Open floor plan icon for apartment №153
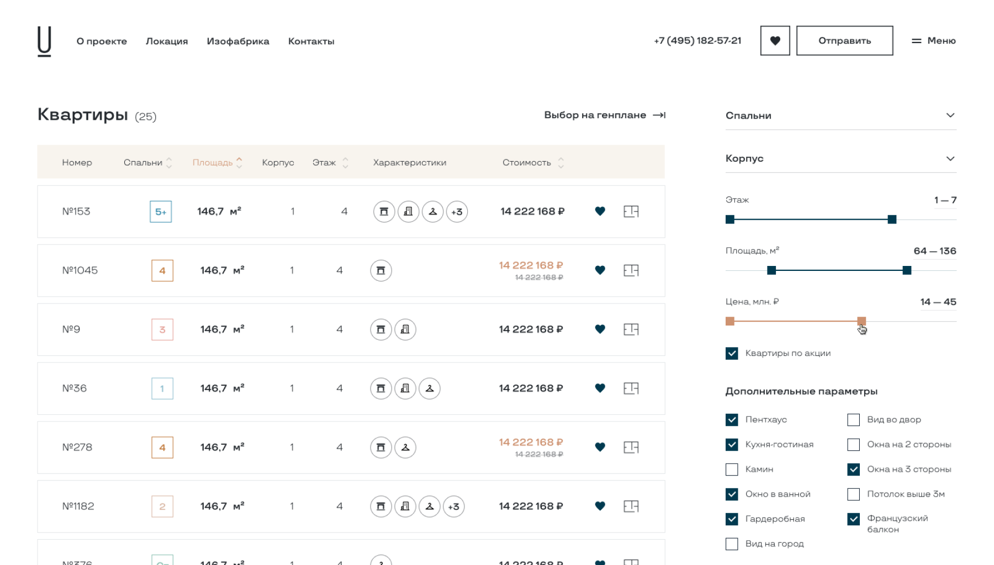994x565 pixels. 631,211
